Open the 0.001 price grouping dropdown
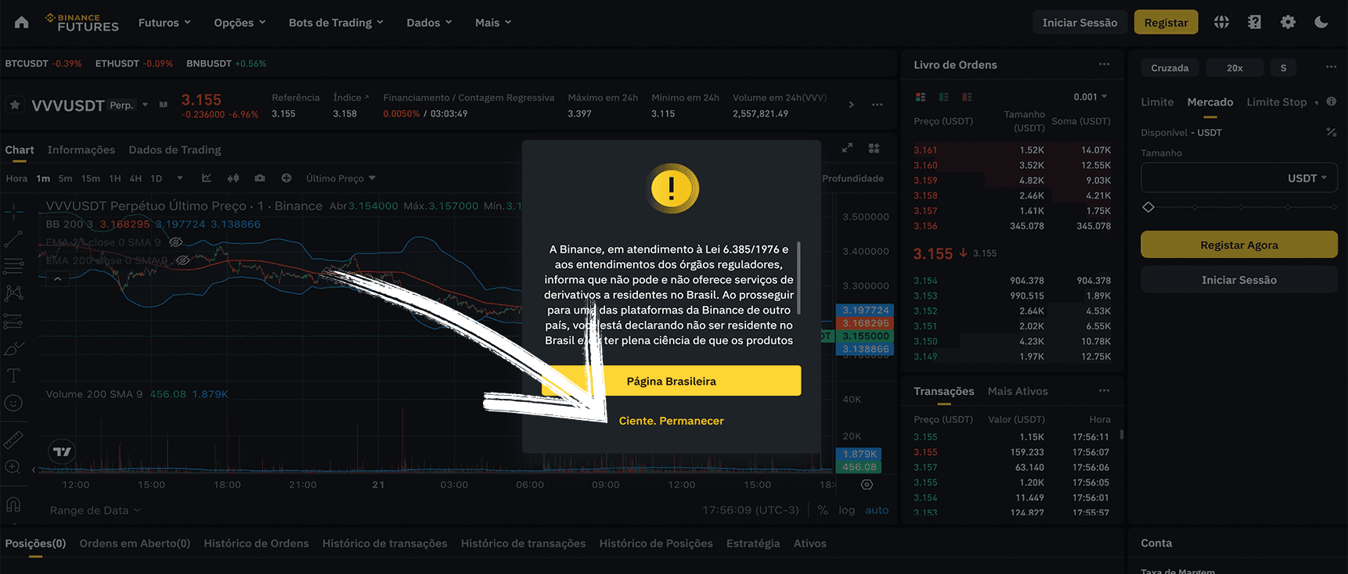The image size is (1348, 574). pos(1090,97)
